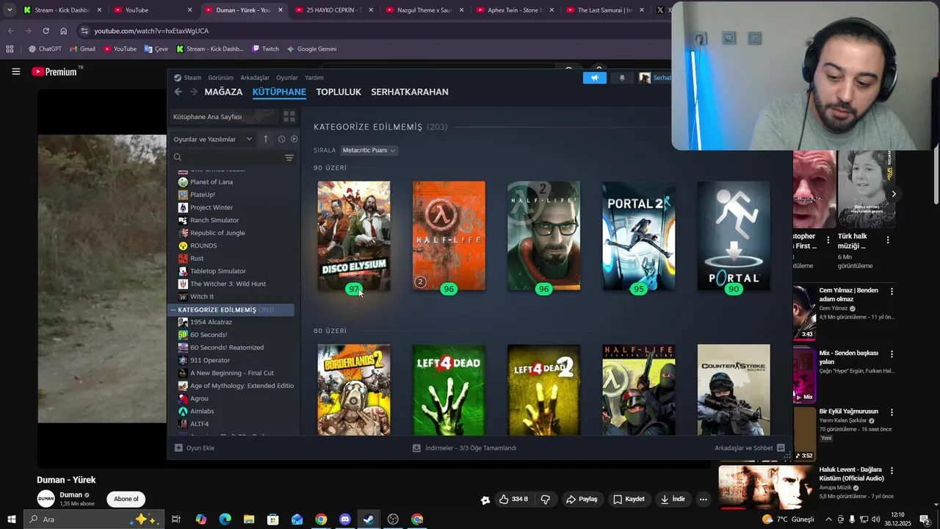Select Borderlands 2 game cover
Viewport: 940px width, 529px height.
coord(354,389)
